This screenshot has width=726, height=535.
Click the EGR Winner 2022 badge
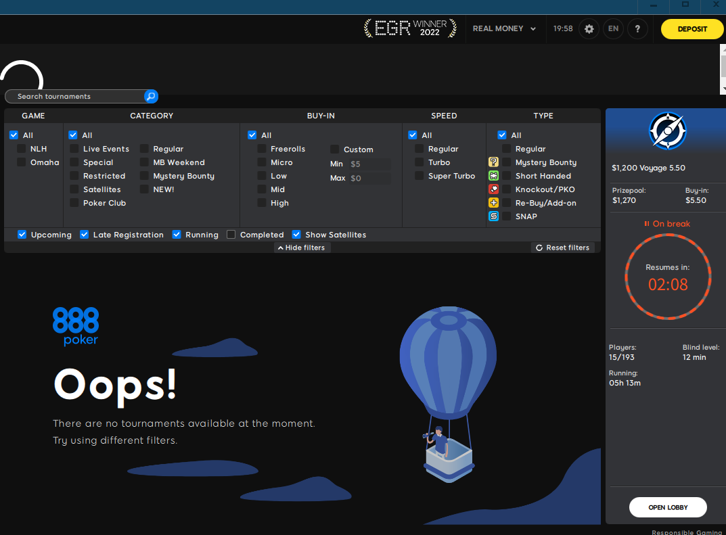[410, 28]
